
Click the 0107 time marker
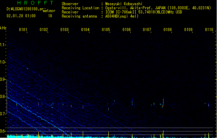(147, 30)
